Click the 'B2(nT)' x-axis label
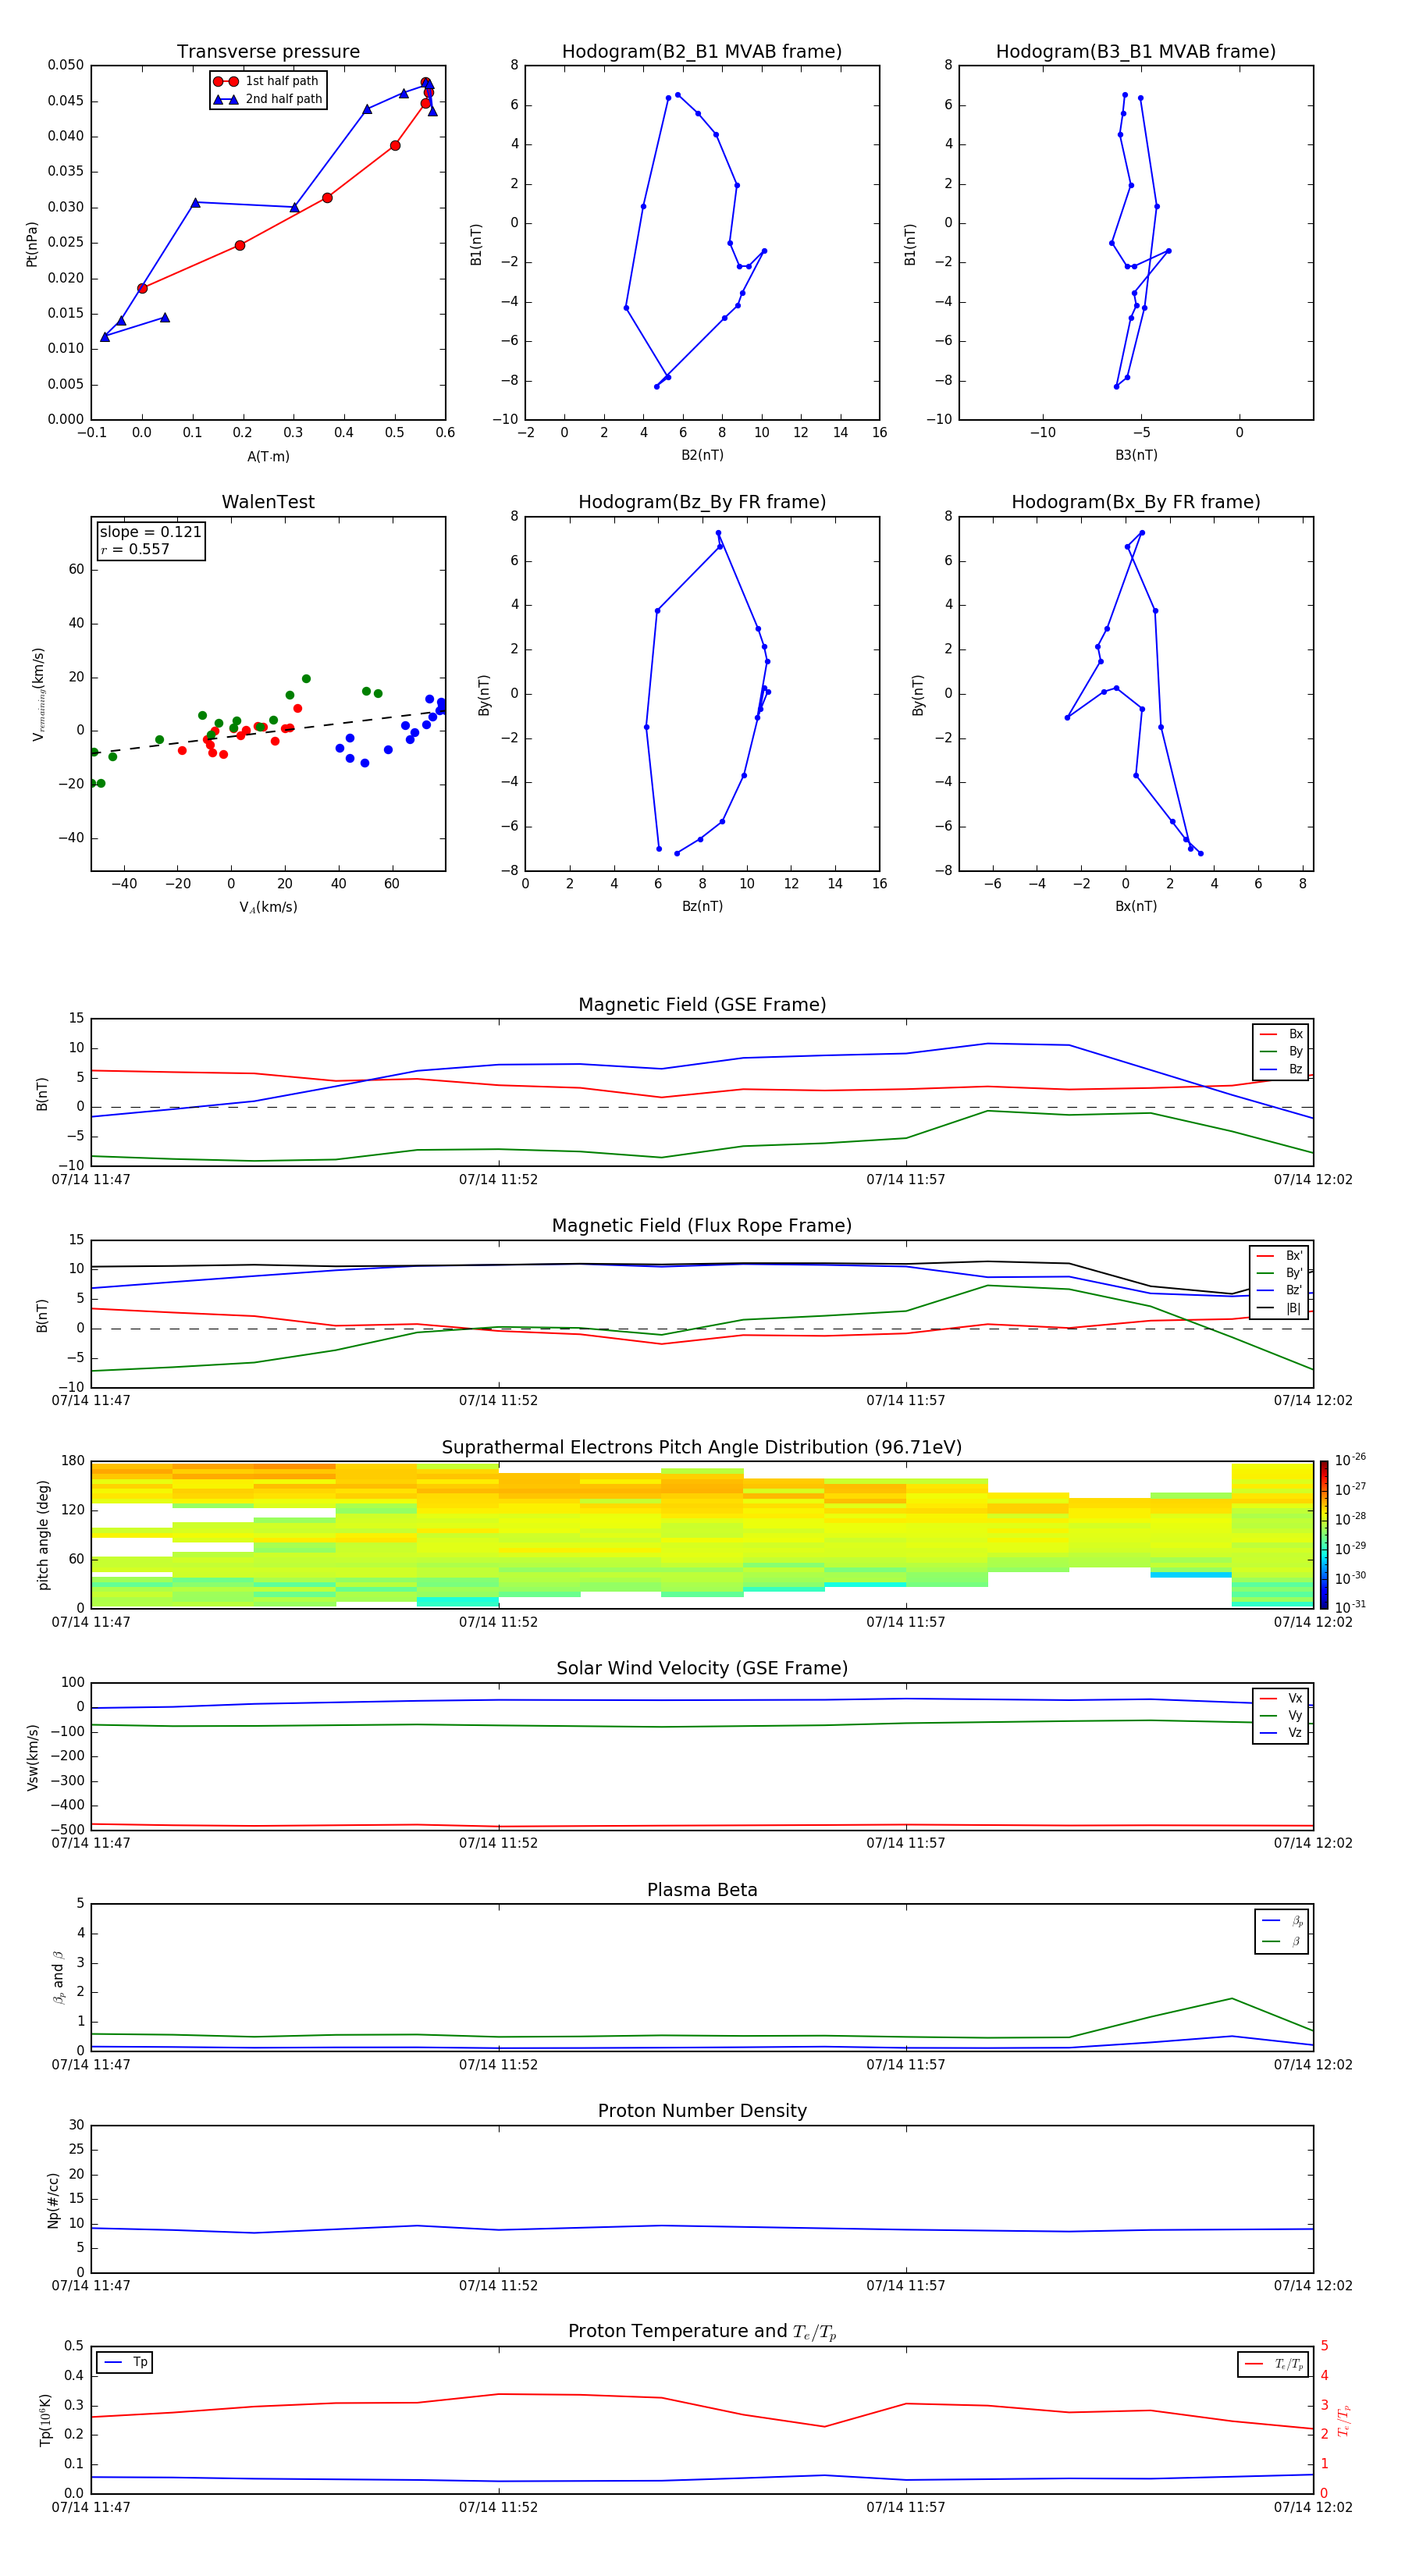This screenshot has height=2576, width=1405. point(702,455)
